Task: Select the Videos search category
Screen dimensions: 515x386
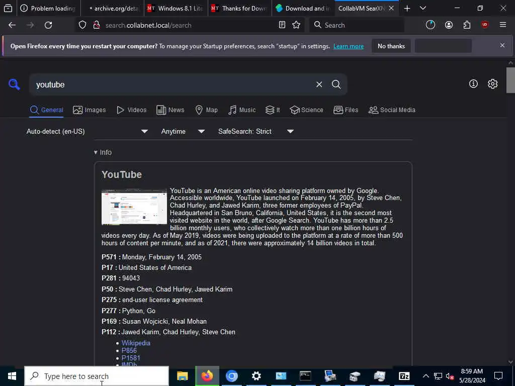Action: [x=131, y=110]
